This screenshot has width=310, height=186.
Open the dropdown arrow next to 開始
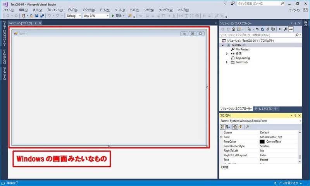(x=124, y=16)
